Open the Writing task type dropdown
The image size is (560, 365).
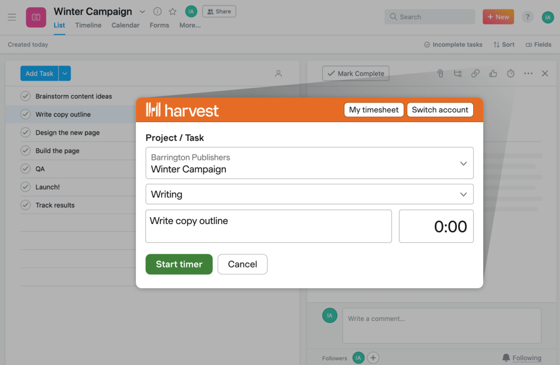click(310, 194)
